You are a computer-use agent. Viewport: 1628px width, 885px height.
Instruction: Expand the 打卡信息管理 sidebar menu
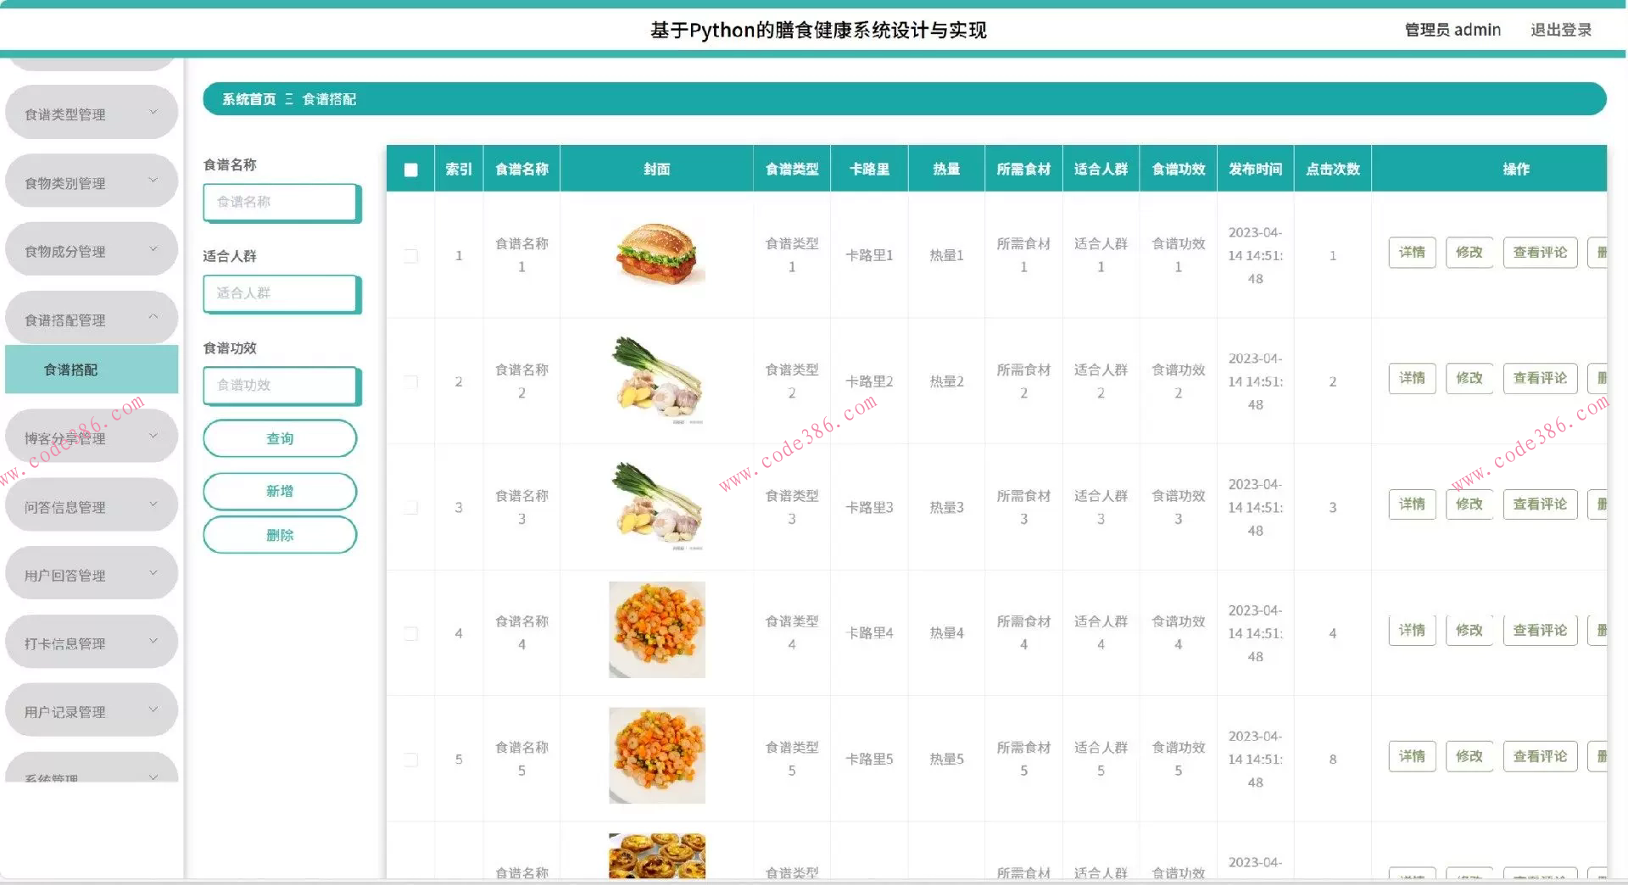coord(91,641)
